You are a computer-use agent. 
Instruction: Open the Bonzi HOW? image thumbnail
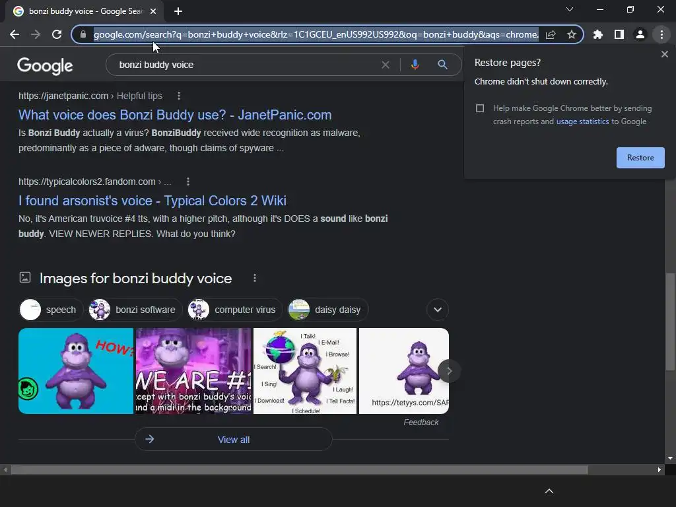pos(76,371)
